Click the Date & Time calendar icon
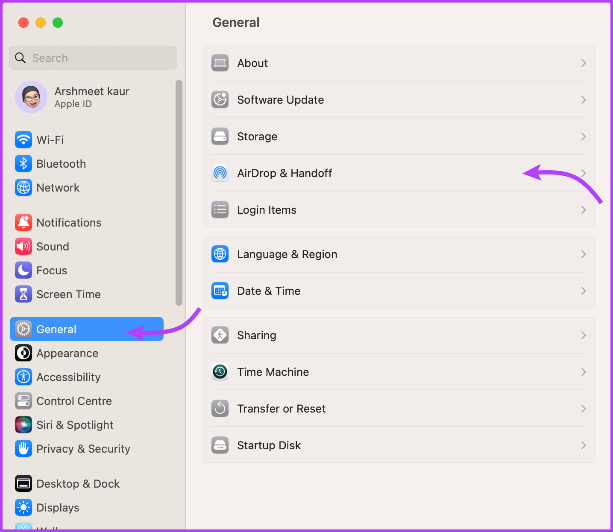 (220, 291)
